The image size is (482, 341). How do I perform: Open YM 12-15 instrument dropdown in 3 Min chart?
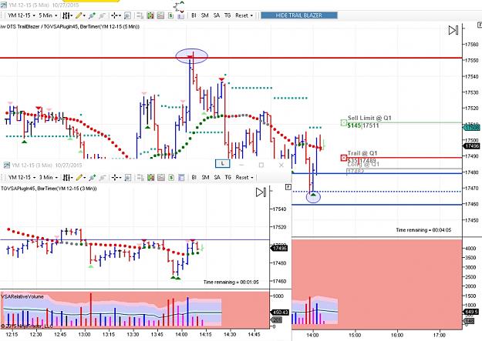click(22, 177)
